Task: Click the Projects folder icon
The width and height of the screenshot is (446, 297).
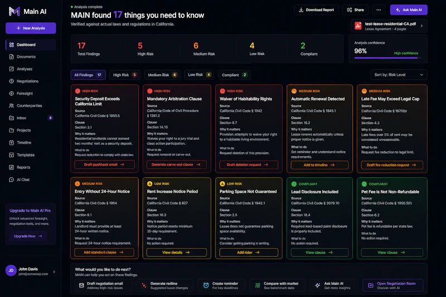Action: click(x=11, y=130)
